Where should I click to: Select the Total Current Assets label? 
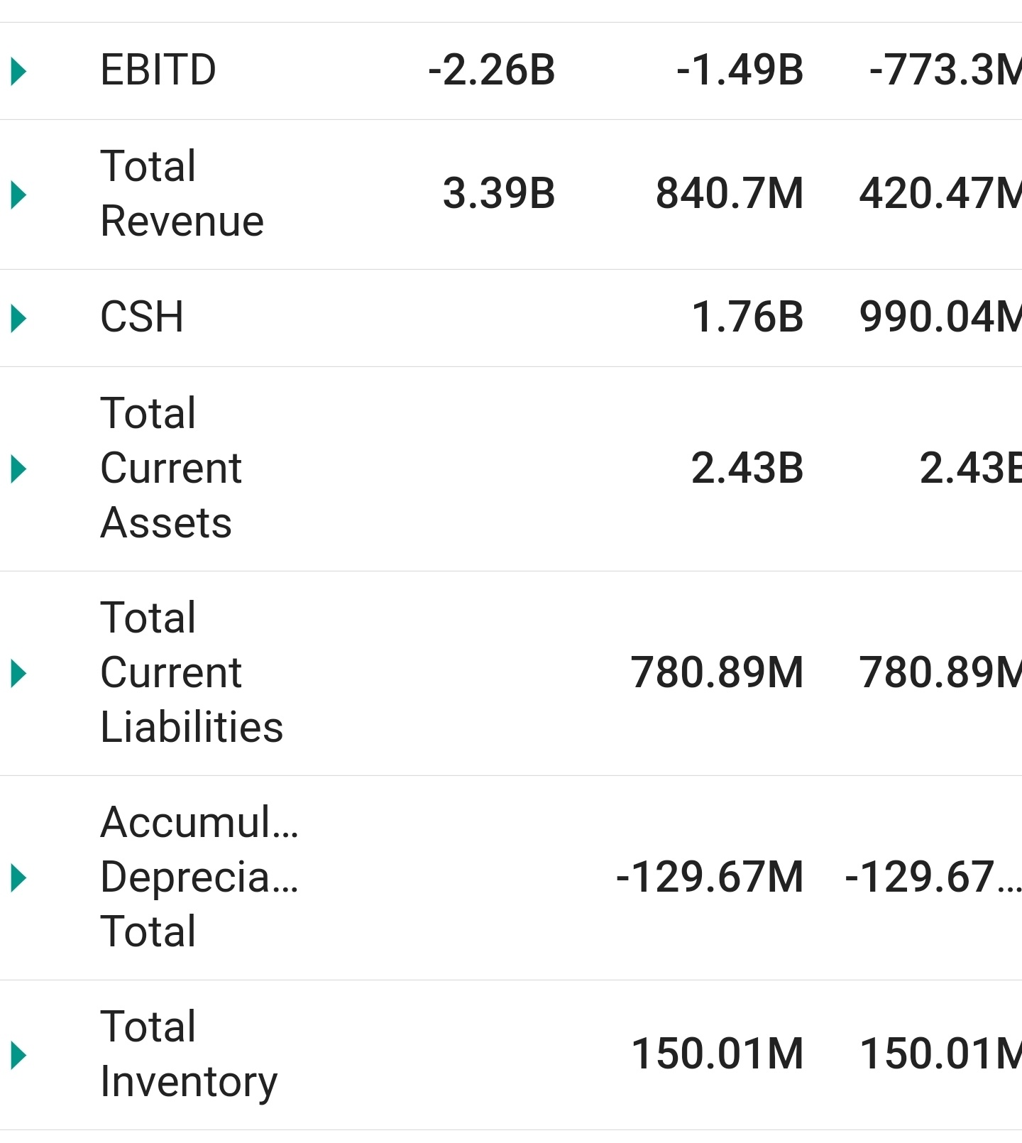point(171,469)
